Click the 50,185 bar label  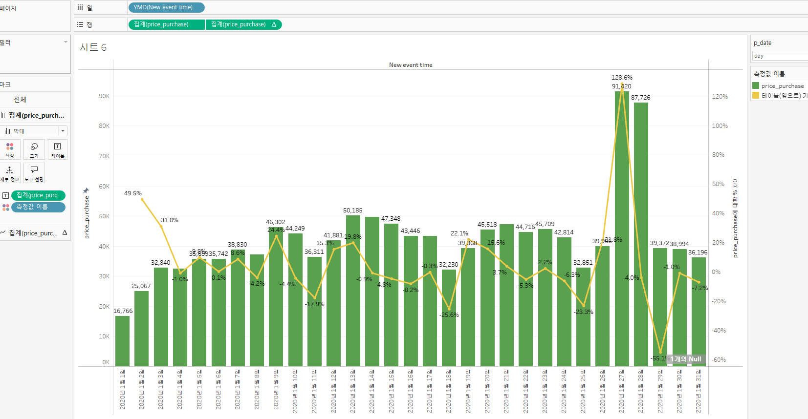353,210
